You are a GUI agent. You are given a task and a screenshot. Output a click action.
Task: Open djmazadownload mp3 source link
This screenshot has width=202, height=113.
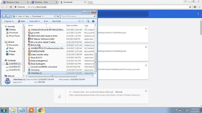pyautogui.click(x=105, y=95)
